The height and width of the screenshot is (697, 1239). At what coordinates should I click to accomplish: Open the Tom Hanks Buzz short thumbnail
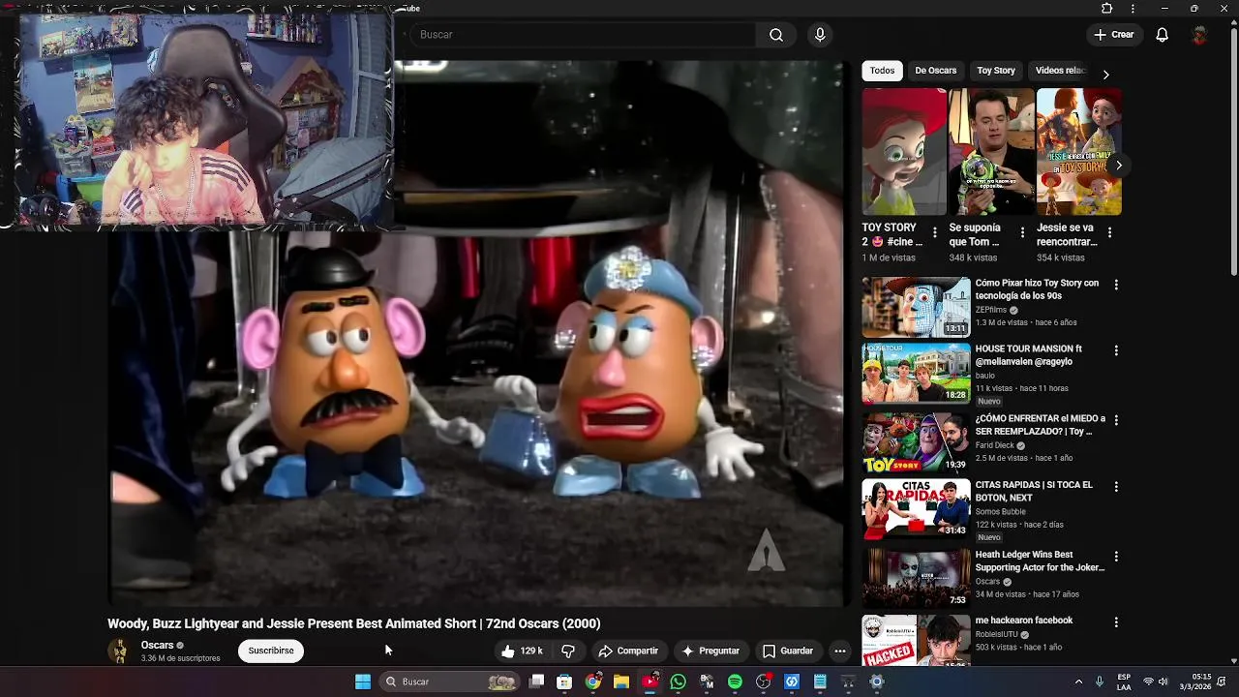click(x=991, y=152)
